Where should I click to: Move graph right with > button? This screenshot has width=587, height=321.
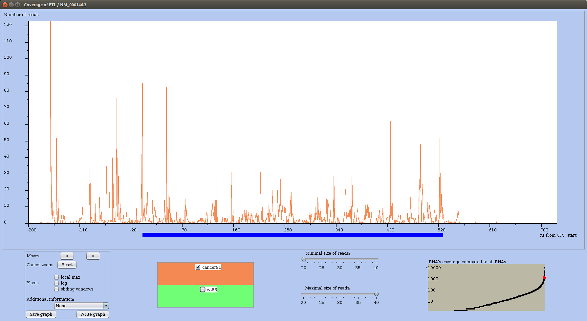point(93,256)
